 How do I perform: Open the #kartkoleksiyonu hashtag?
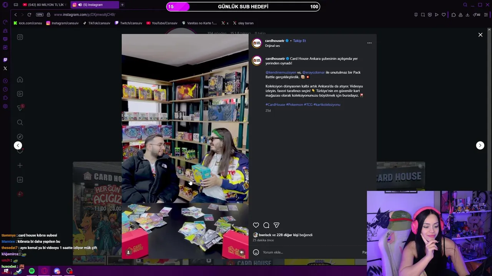click(x=327, y=105)
